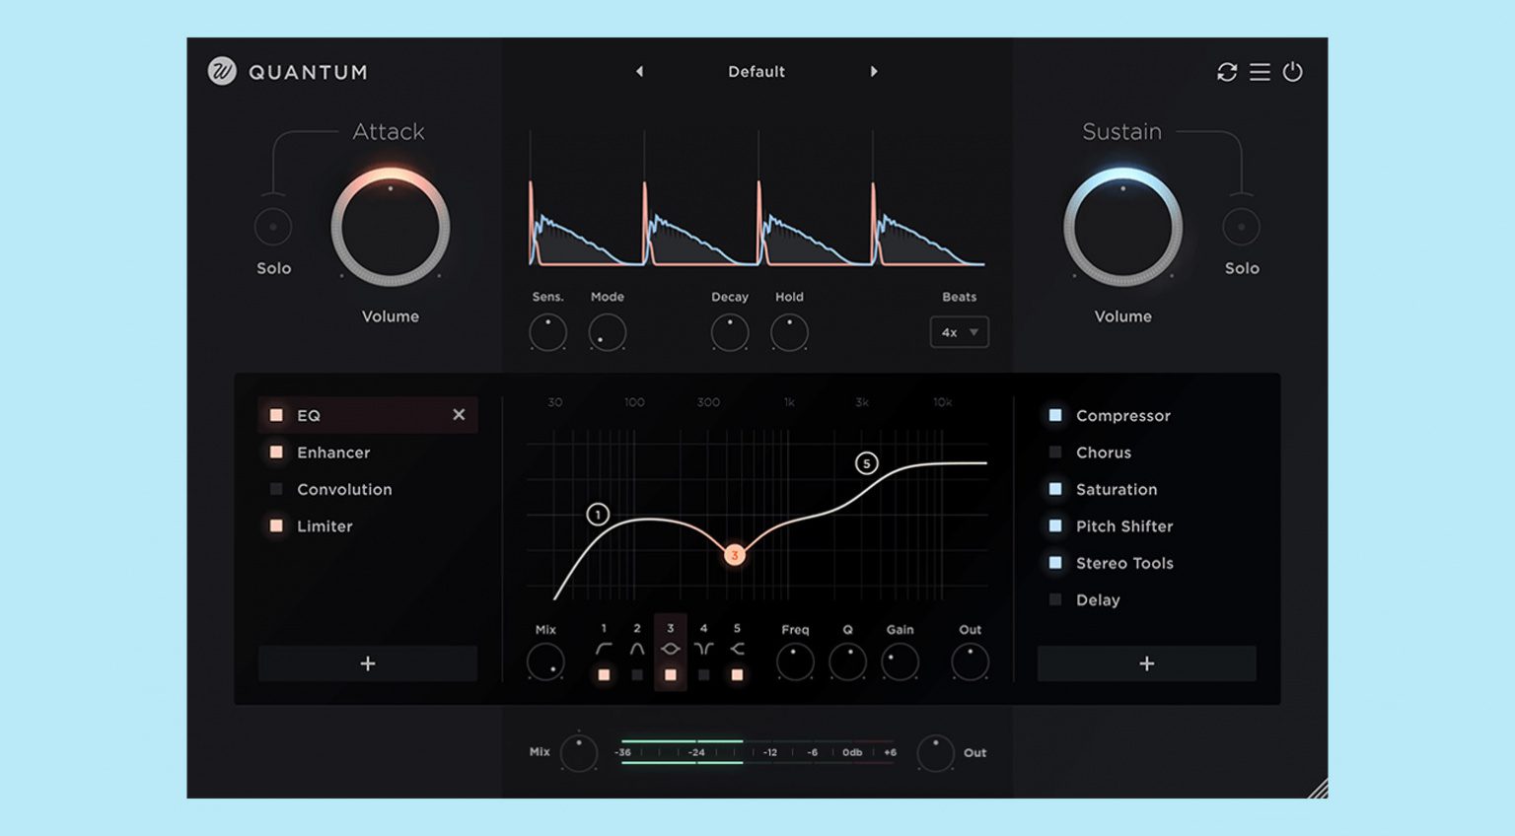Disable the Compressor effect checkbox
The width and height of the screenshot is (1515, 836).
[1055, 415]
